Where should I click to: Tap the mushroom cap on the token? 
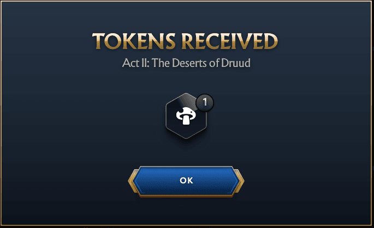(186, 112)
